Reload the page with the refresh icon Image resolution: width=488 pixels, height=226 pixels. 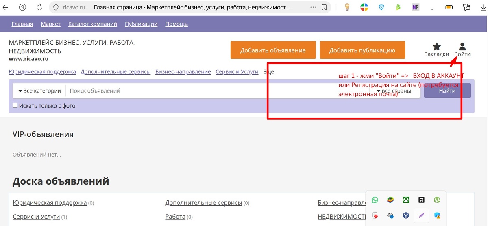coord(39,7)
